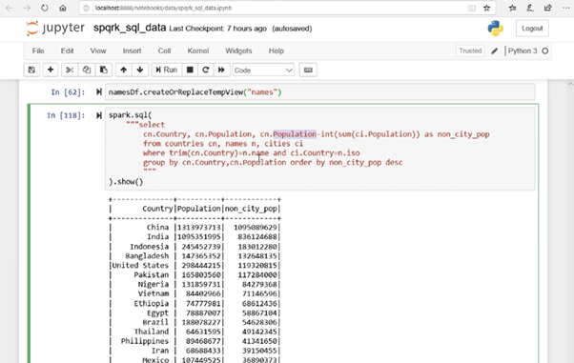Image resolution: width=574 pixels, height=363 pixels.
Task: Click the non_city_pop column header
Action: [x=251, y=209]
